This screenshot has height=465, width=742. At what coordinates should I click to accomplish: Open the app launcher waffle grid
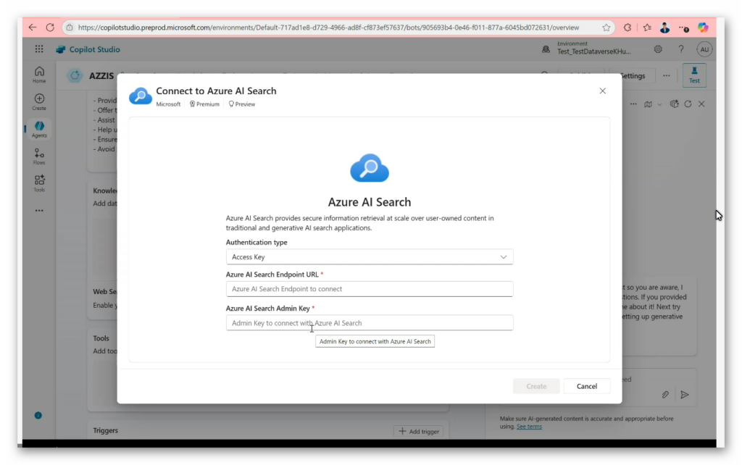(39, 49)
